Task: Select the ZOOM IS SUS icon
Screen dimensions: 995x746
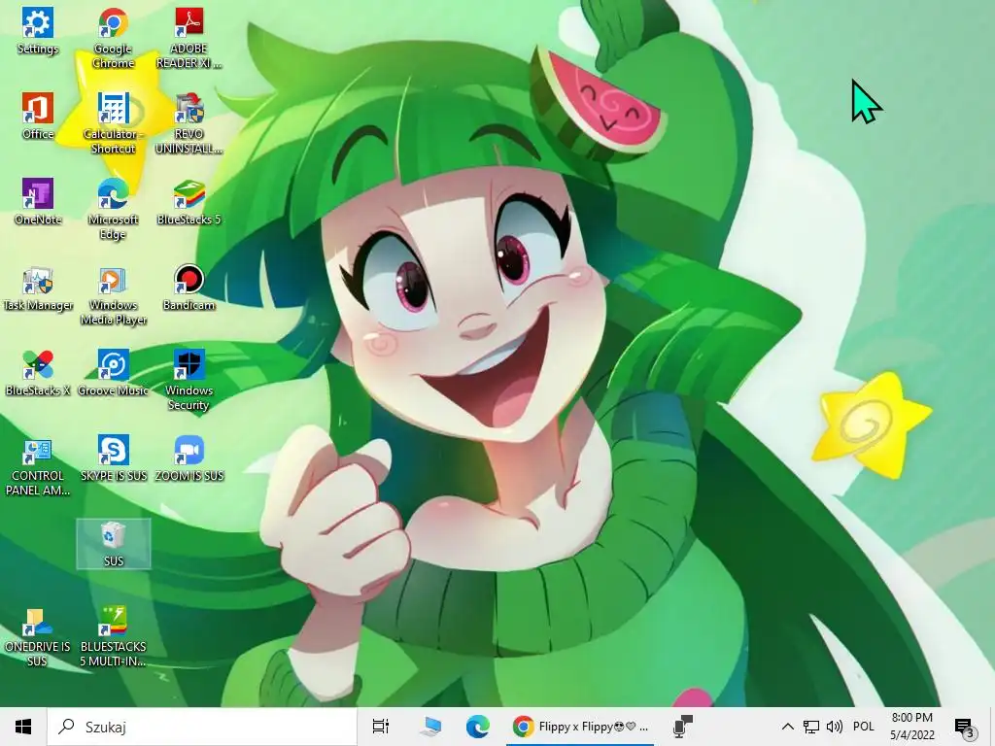Action: pos(189,458)
